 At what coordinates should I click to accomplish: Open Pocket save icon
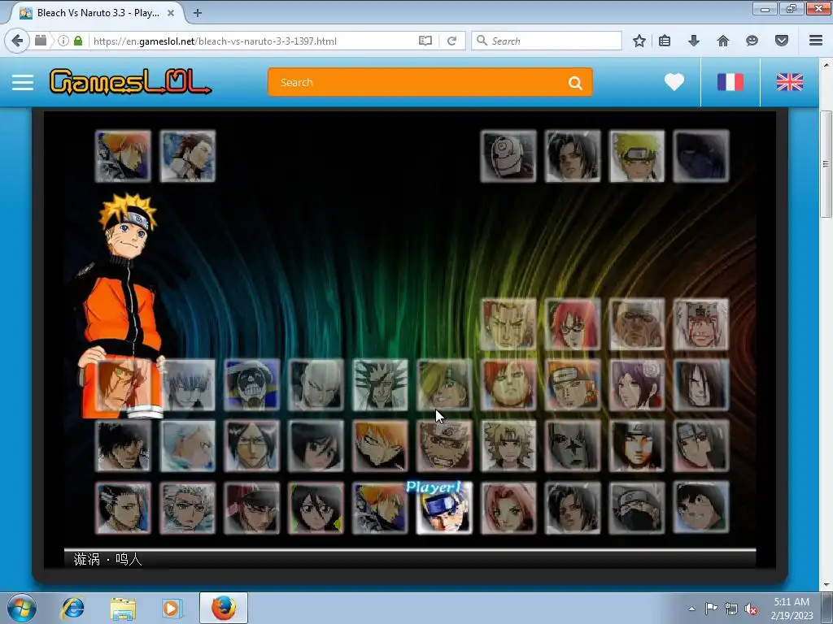(x=782, y=41)
